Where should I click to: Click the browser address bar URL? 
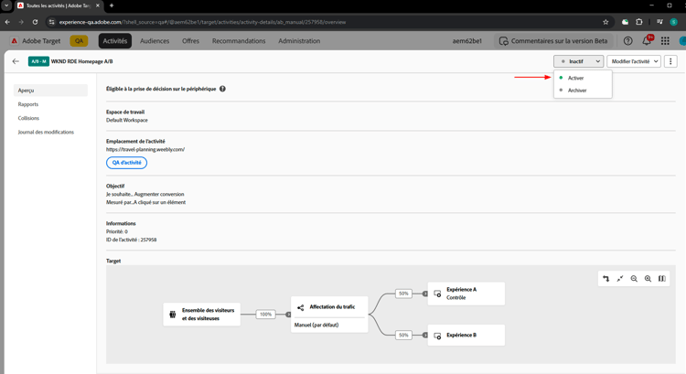(202, 22)
